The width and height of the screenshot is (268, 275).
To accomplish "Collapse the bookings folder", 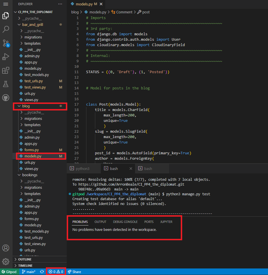I will [40, 175].
